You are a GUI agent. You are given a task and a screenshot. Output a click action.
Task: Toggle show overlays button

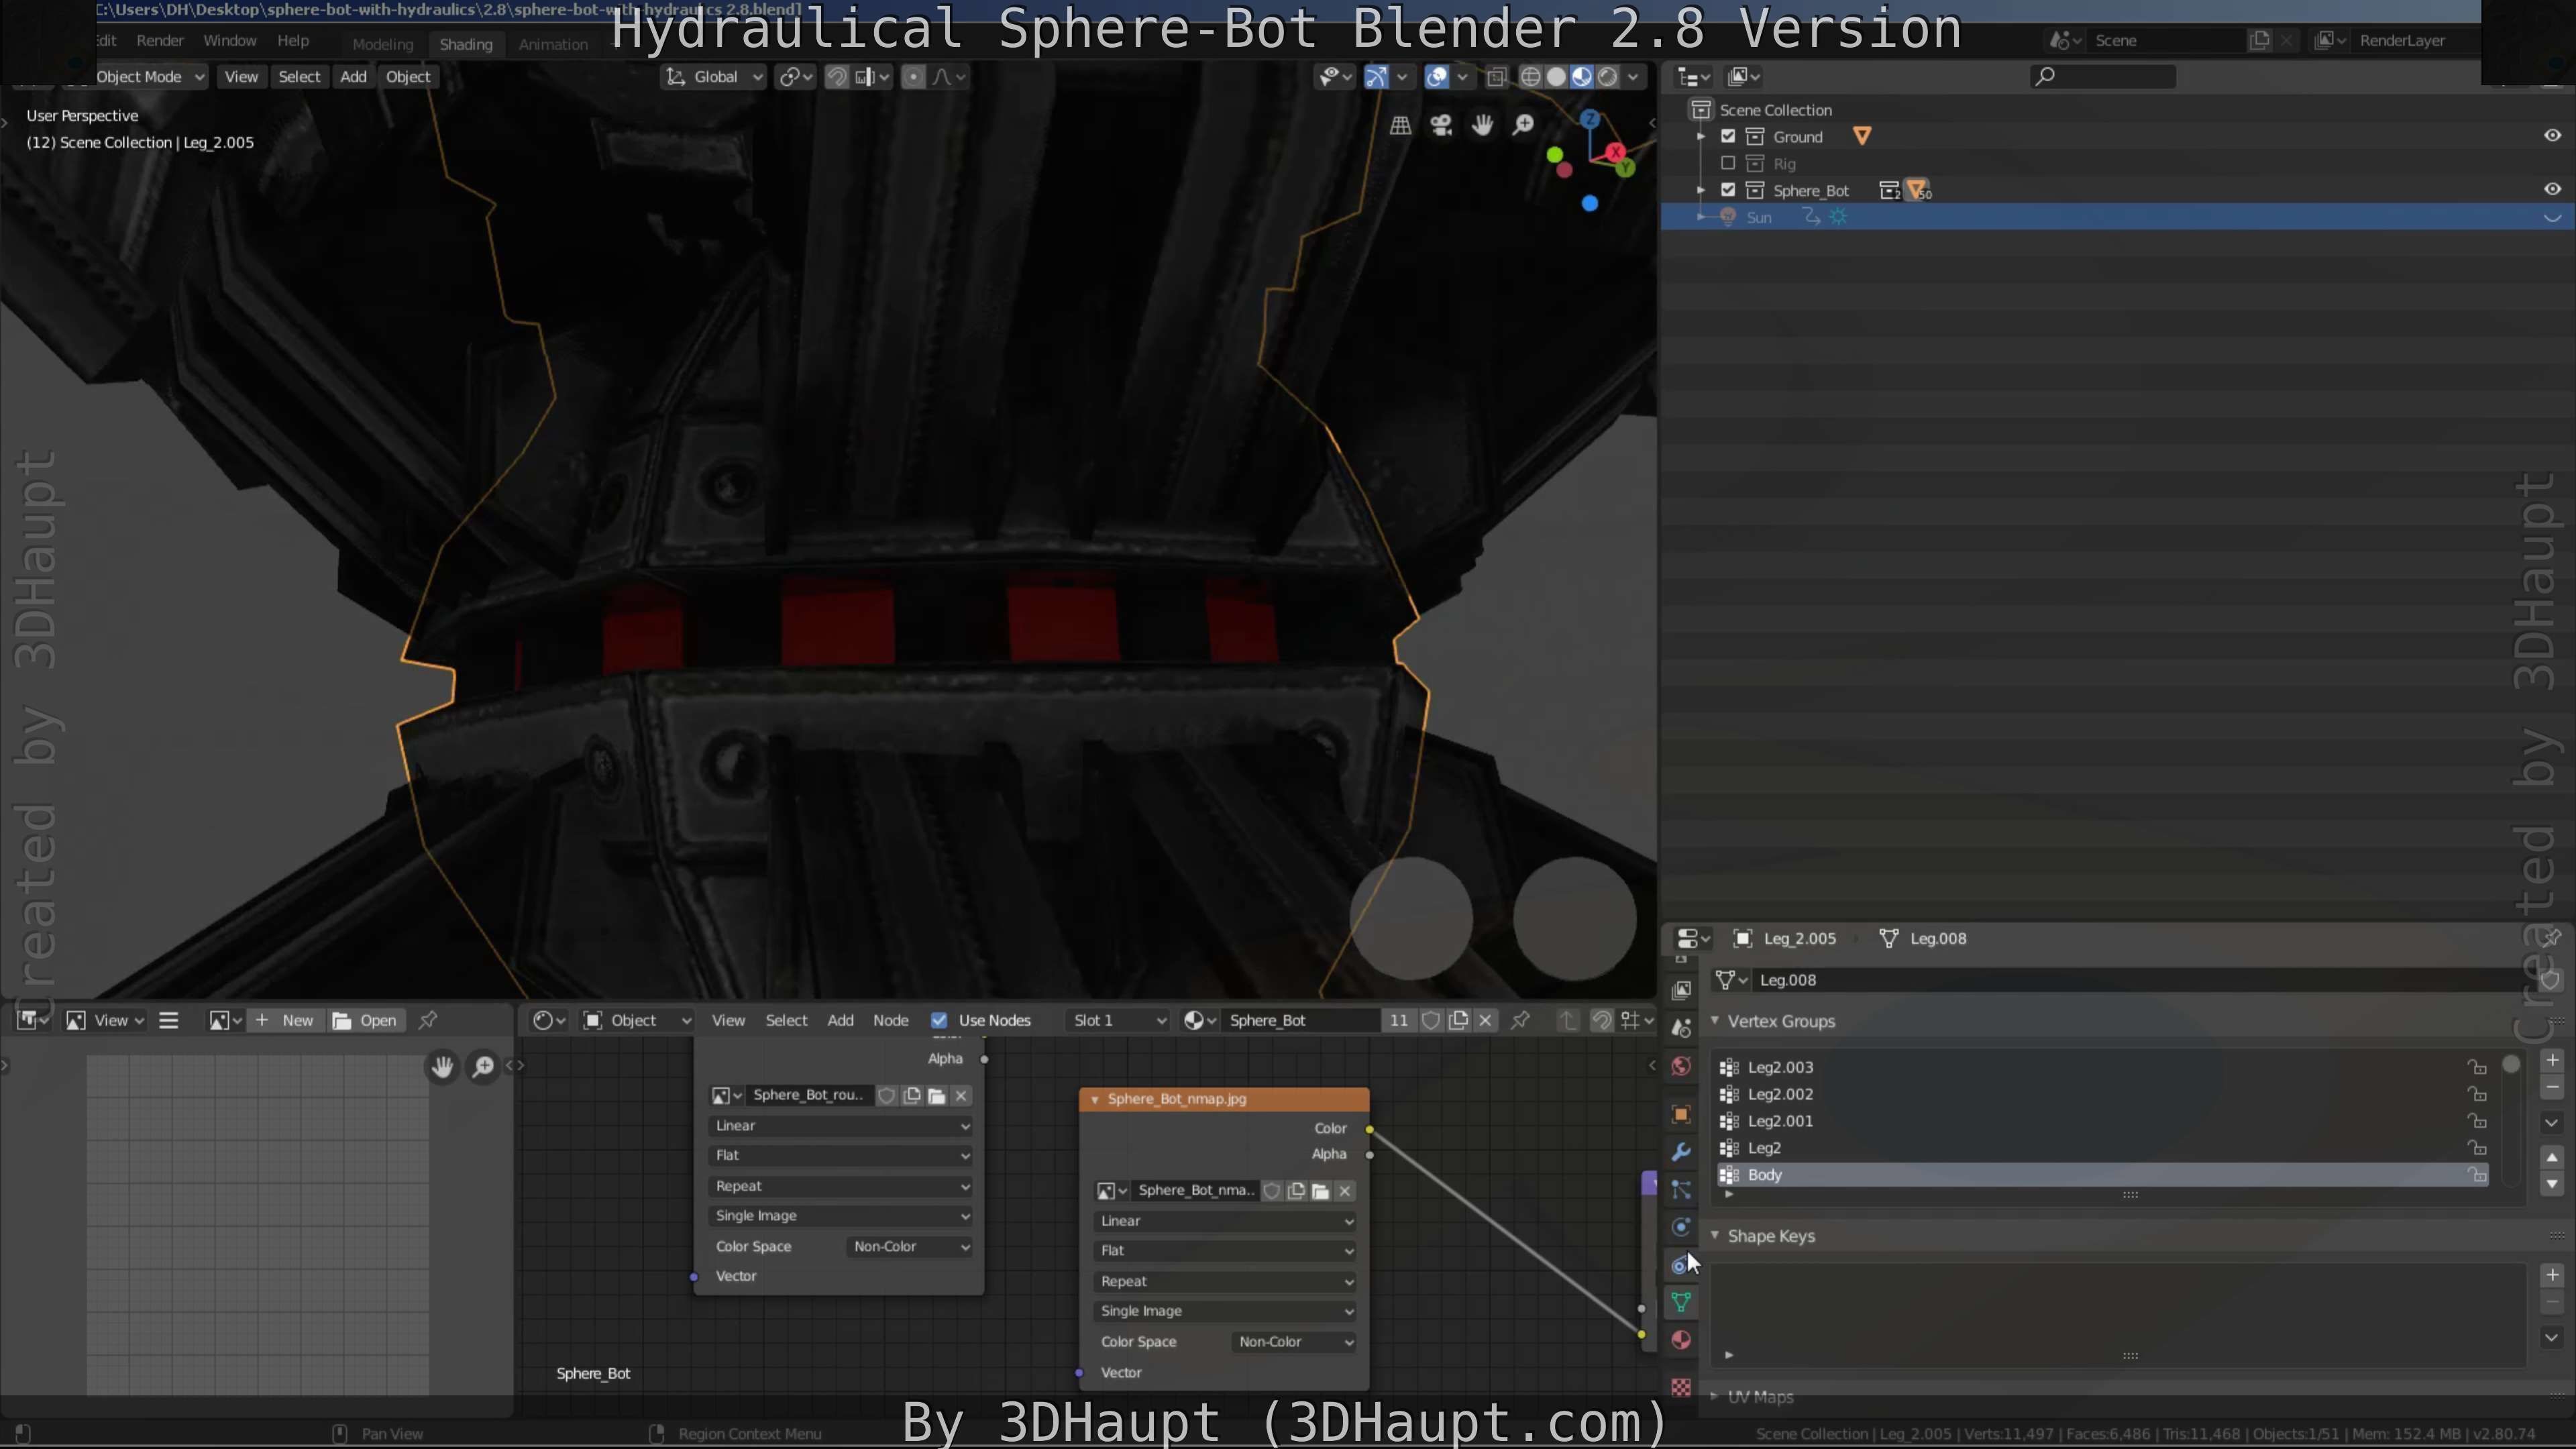point(1436,77)
